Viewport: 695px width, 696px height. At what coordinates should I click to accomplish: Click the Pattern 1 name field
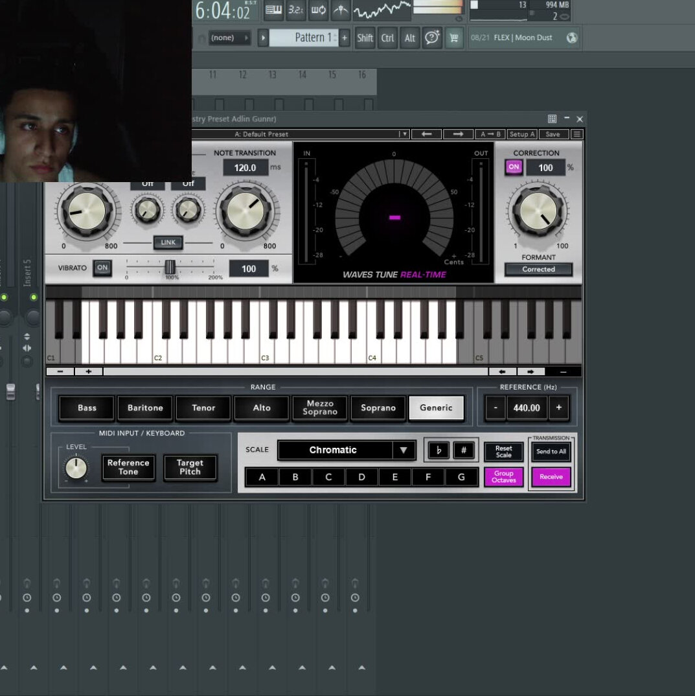[x=310, y=38]
